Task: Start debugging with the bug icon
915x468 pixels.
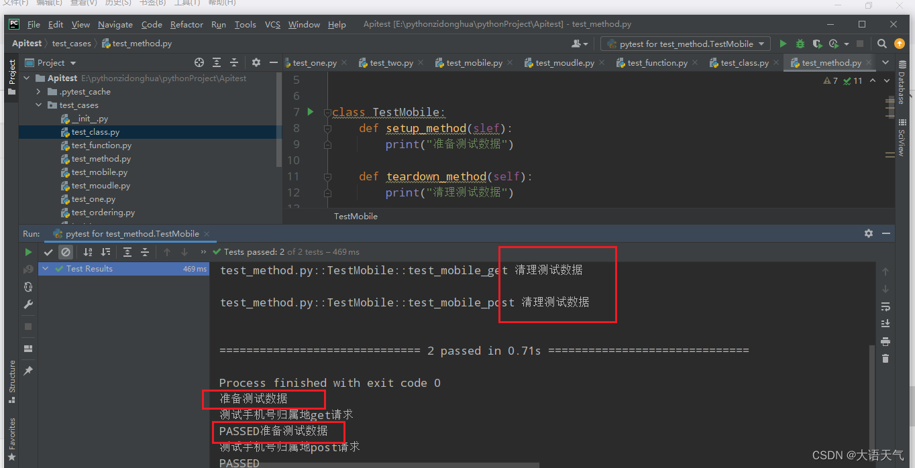Action: click(x=800, y=43)
